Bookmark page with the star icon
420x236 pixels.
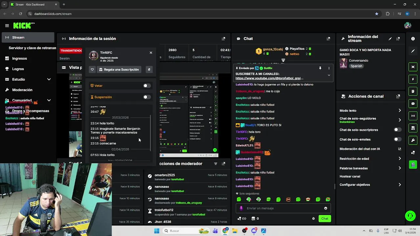tap(377, 14)
